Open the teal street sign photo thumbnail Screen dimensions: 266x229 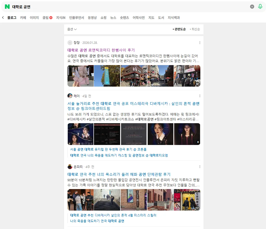(x=107, y=76)
